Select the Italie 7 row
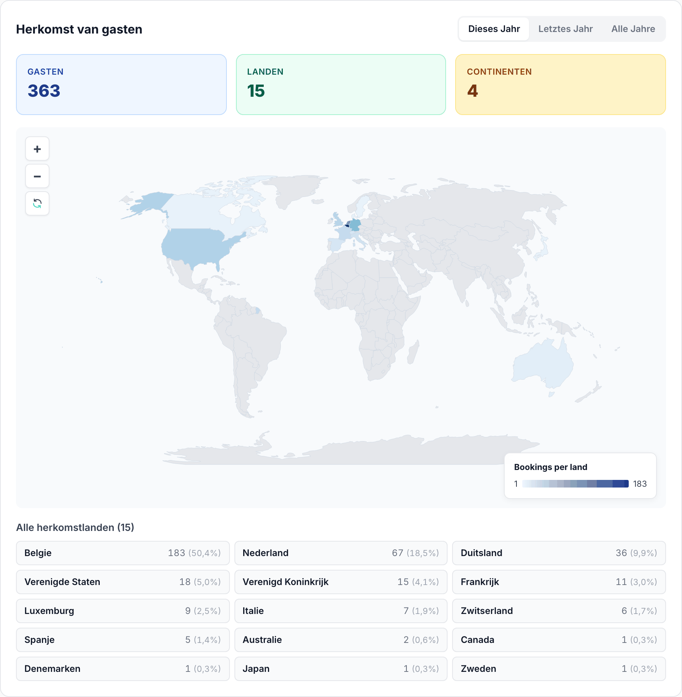The height and width of the screenshot is (697, 682). pos(341,611)
